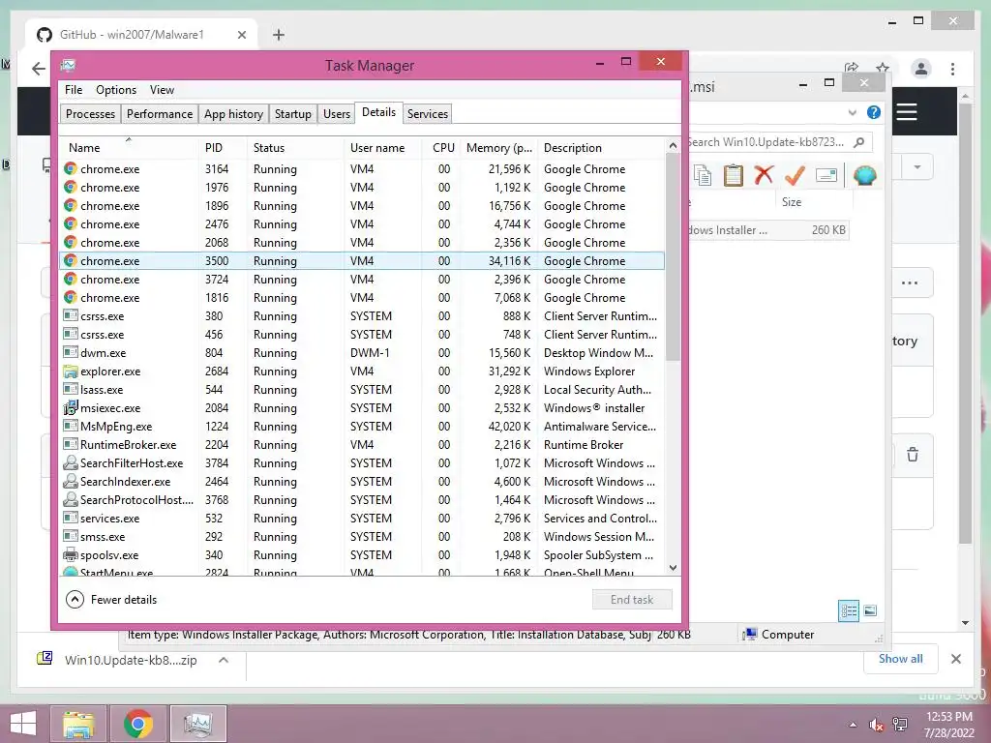This screenshot has width=991, height=743.
Task: Select the services.exe process icon
Action: click(71, 518)
